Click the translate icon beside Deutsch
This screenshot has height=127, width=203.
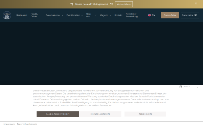(181, 86)
